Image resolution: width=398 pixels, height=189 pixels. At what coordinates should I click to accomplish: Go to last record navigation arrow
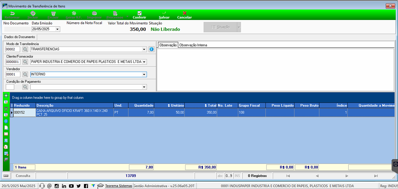tap(376, 176)
